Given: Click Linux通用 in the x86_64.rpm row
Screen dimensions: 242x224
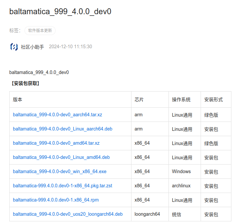Looking at the screenshot, I should point(182,200).
